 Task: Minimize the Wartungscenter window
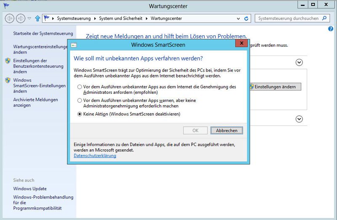tap(303, 5)
